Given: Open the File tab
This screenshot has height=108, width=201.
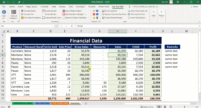Looking at the screenshot, I should pos(4,7).
